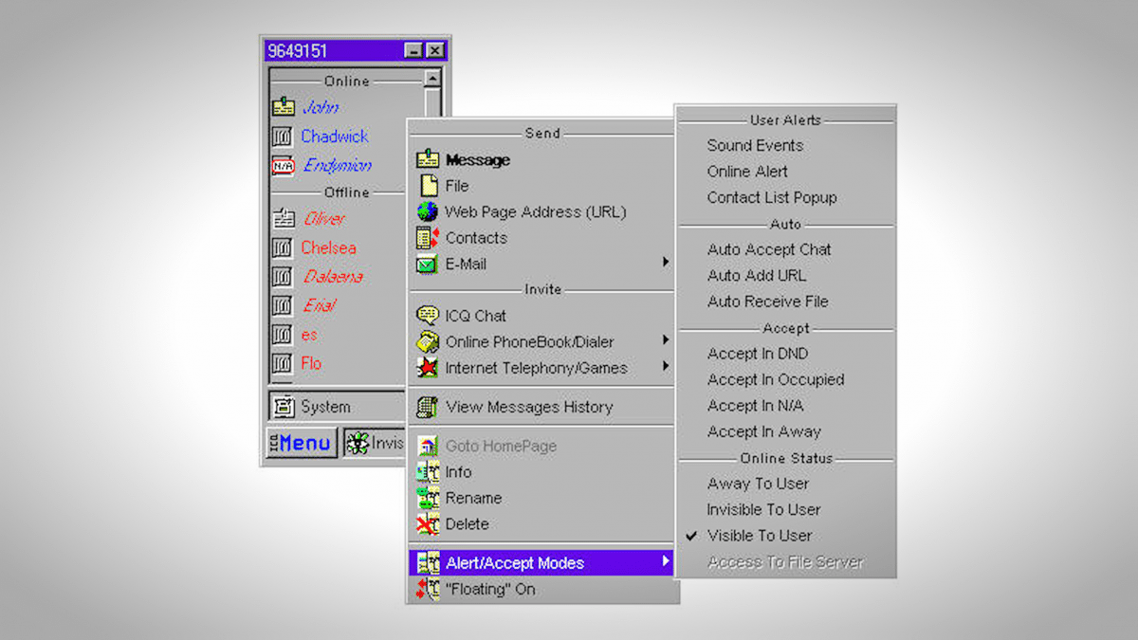The height and width of the screenshot is (640, 1138).
Task: Toggle the Visible To User option
Action: (x=759, y=536)
